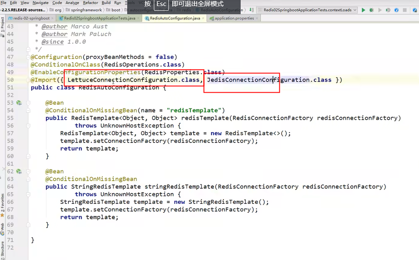Click the 2.2.5.RELEASE-sources breadcrumb
The image size is (419, 260).
click(22, 10)
